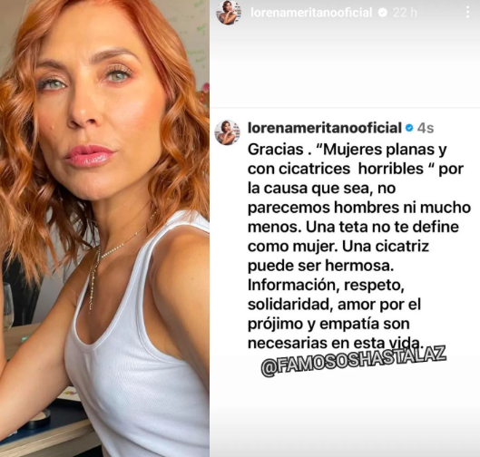The height and width of the screenshot is (457, 480).
Task: Click the final line "necesarias en esta vida."
Action: point(336,343)
